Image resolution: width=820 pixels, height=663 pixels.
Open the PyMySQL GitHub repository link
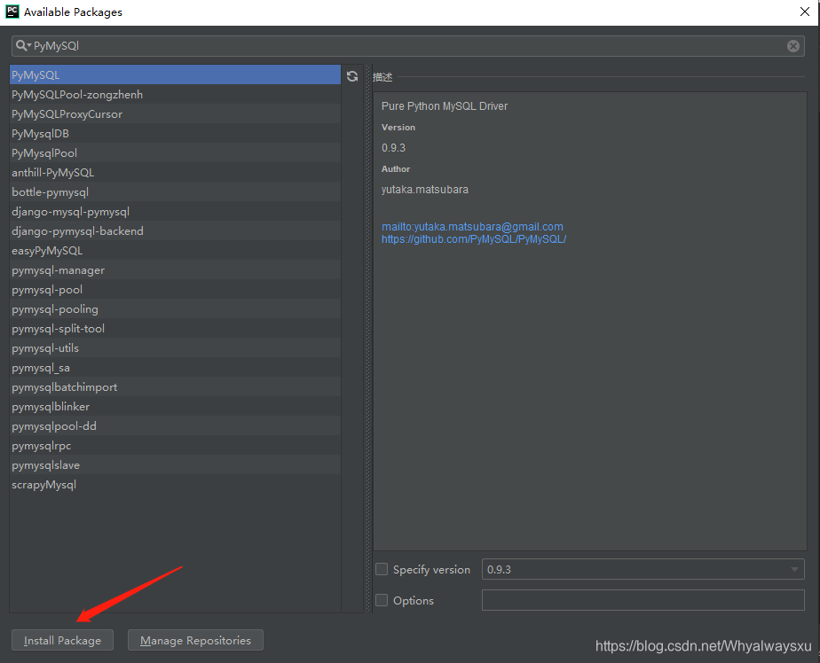(474, 239)
